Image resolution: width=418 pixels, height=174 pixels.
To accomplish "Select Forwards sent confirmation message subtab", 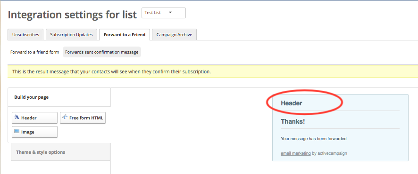I will [102, 52].
